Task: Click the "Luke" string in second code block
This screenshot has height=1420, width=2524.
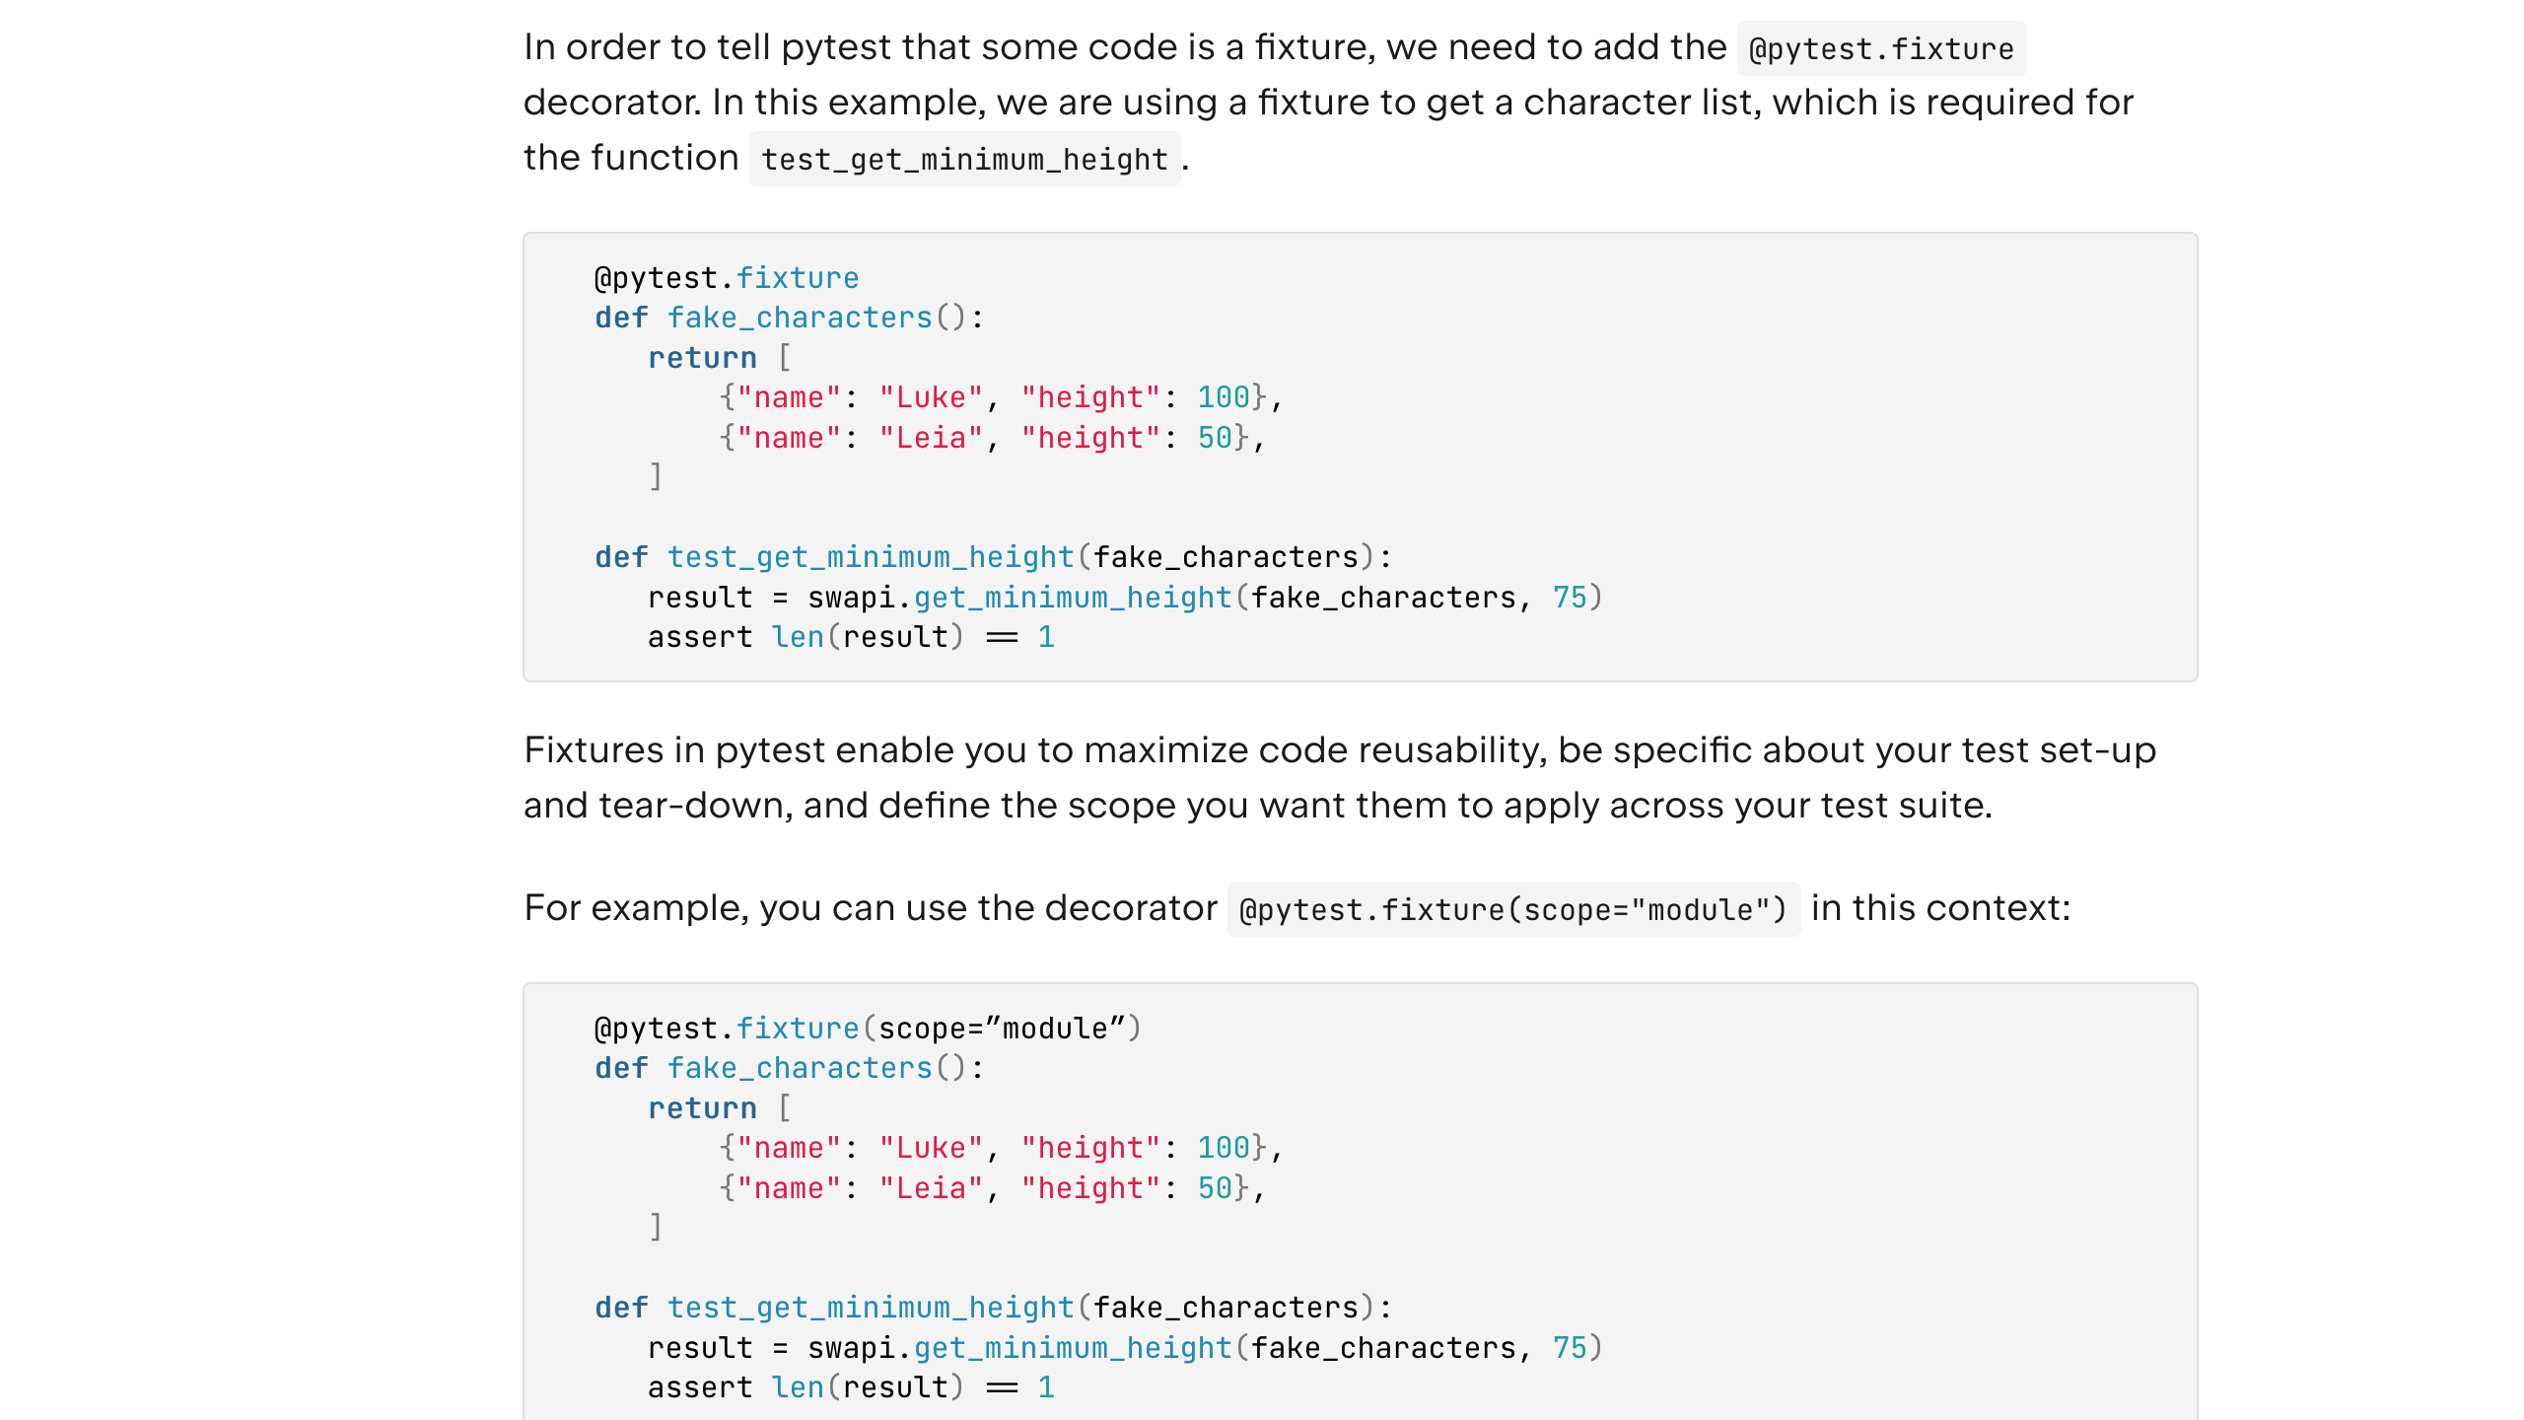Action: coord(931,1148)
